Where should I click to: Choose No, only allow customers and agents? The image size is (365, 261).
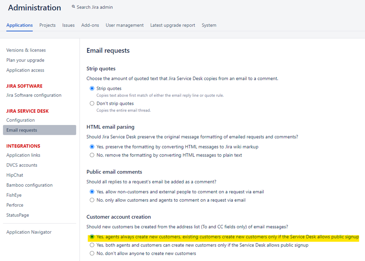92,200
